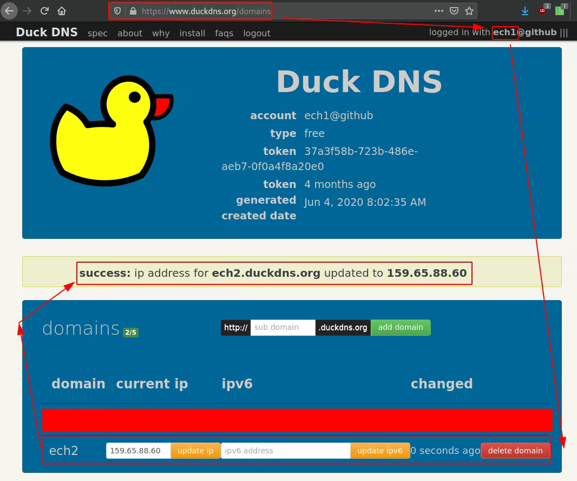Click the 'free' account type value
577x481 pixels.
314,133
